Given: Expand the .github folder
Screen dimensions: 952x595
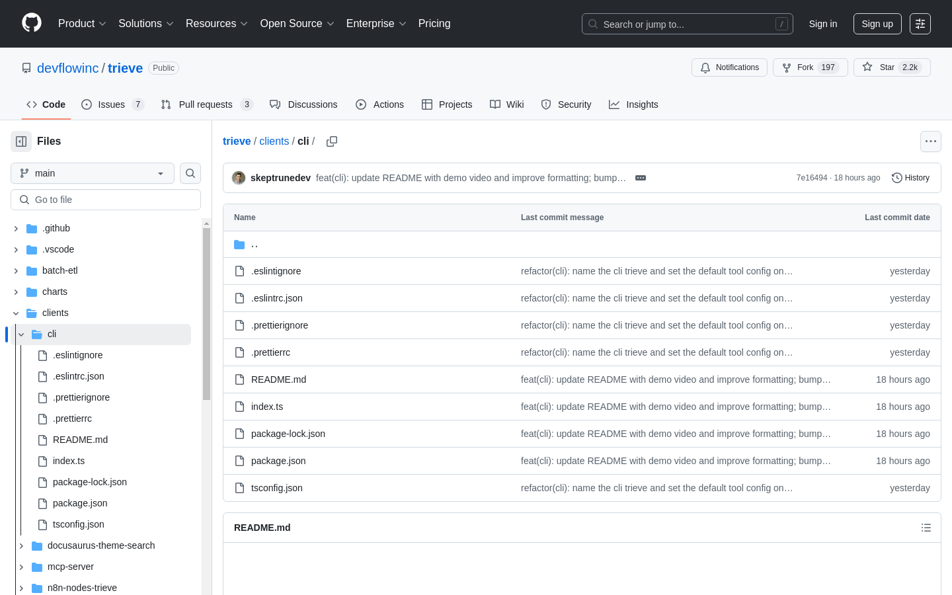Looking at the screenshot, I should point(16,229).
